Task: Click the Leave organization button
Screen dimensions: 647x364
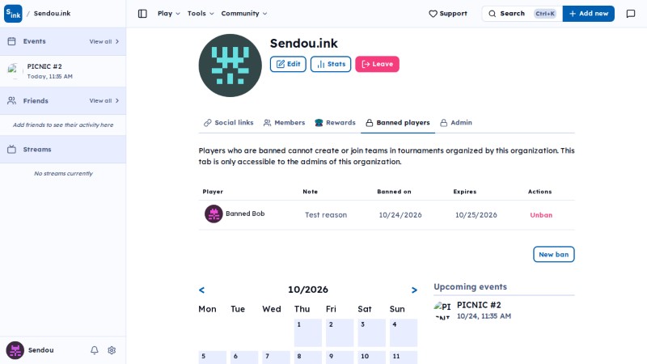Action: 377,64
